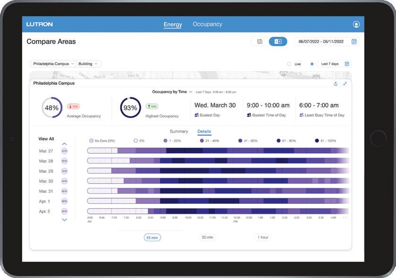Select the 1 hour interval button
396x278 pixels.
pos(263,237)
